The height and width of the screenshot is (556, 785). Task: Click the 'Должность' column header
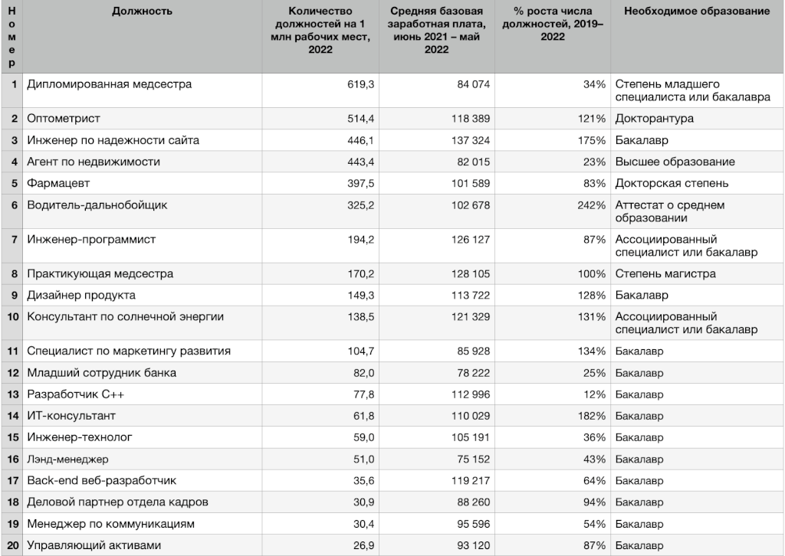[x=142, y=11]
